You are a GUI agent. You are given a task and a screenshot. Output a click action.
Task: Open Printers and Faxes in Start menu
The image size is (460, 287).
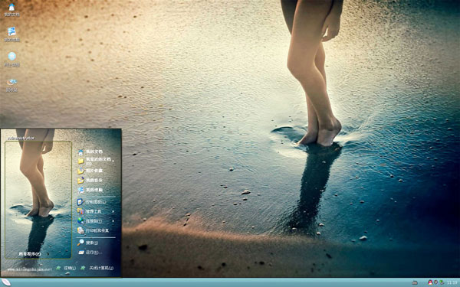click(x=94, y=230)
